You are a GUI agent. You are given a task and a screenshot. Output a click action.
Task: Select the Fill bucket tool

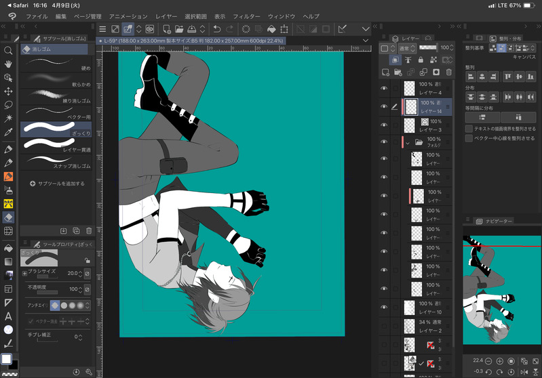pyautogui.click(x=9, y=248)
